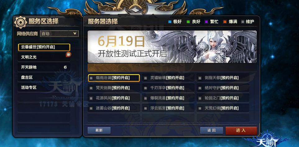Click the 6月19日 open beta banner

[x=172, y=47]
